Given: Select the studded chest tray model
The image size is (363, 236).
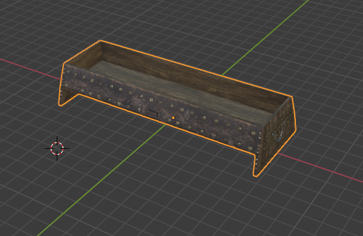Looking at the screenshot, I should (x=178, y=109).
